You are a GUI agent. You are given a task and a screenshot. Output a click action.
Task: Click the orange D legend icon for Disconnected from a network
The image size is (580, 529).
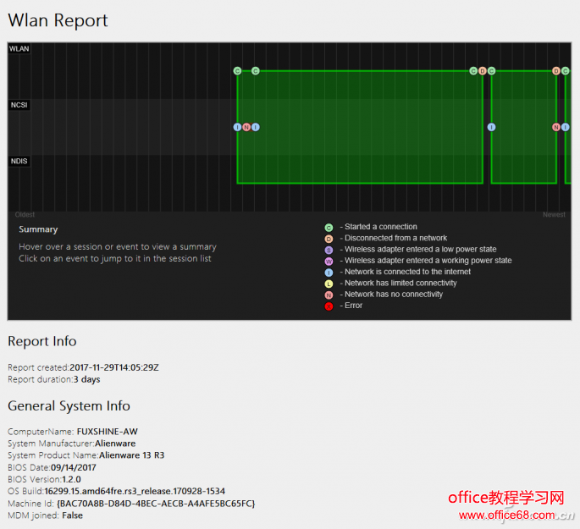(x=329, y=239)
